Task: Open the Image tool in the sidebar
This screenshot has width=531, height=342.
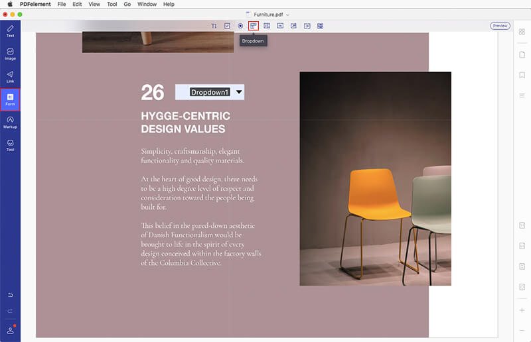Action: point(10,54)
